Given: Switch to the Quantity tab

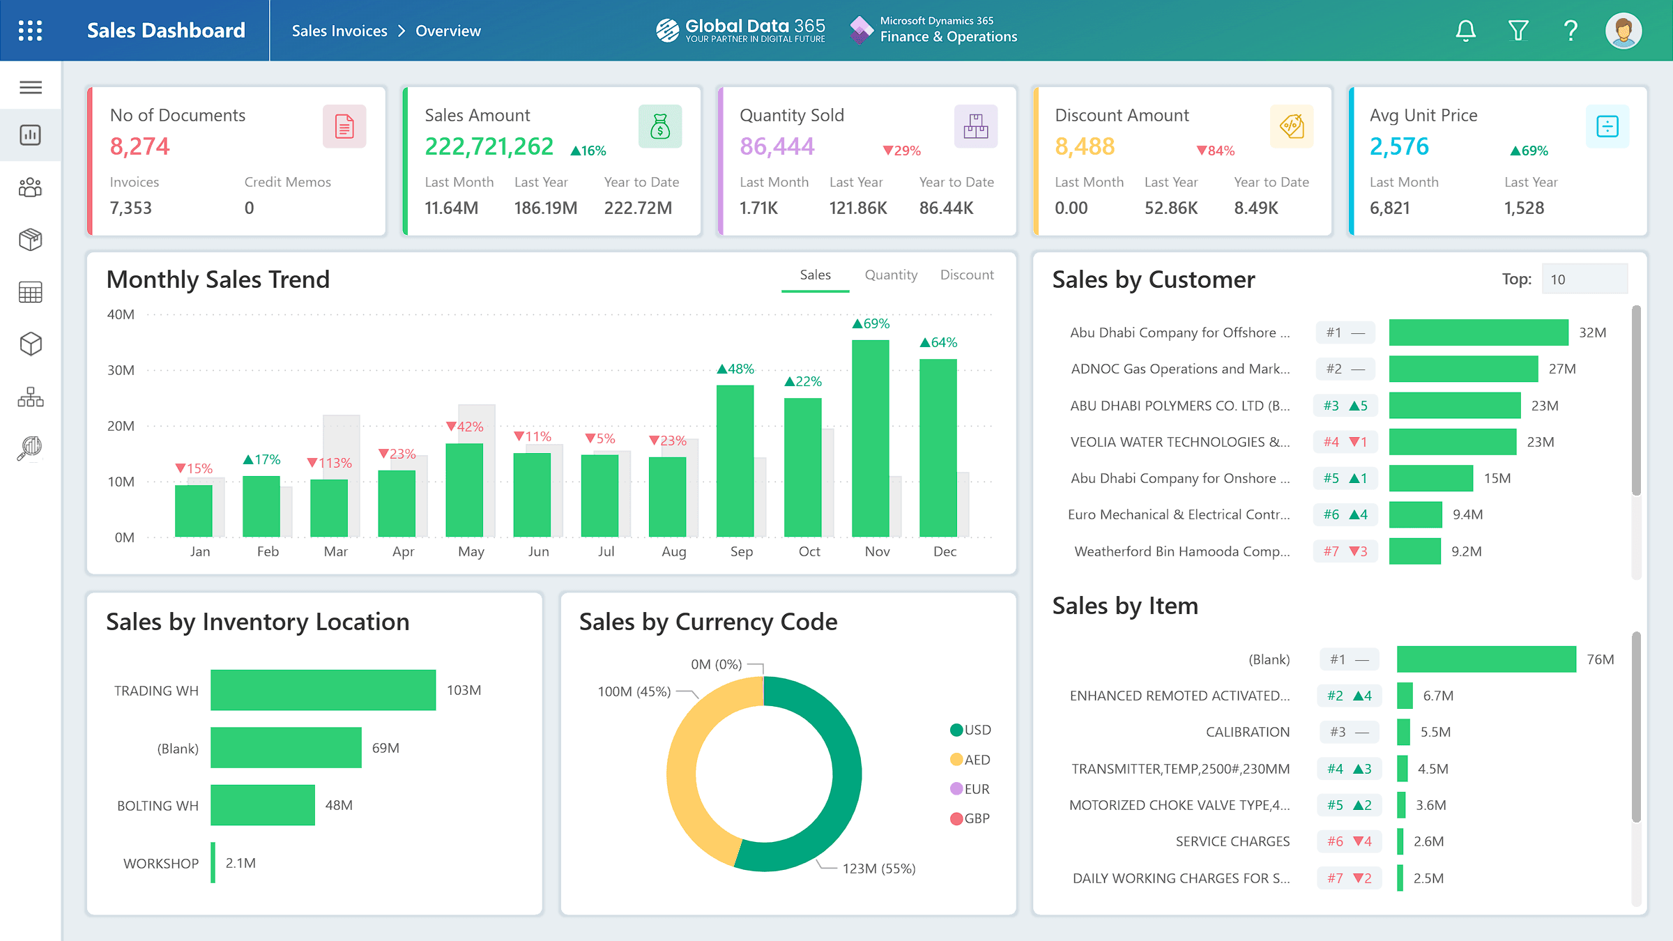Looking at the screenshot, I should 891,275.
